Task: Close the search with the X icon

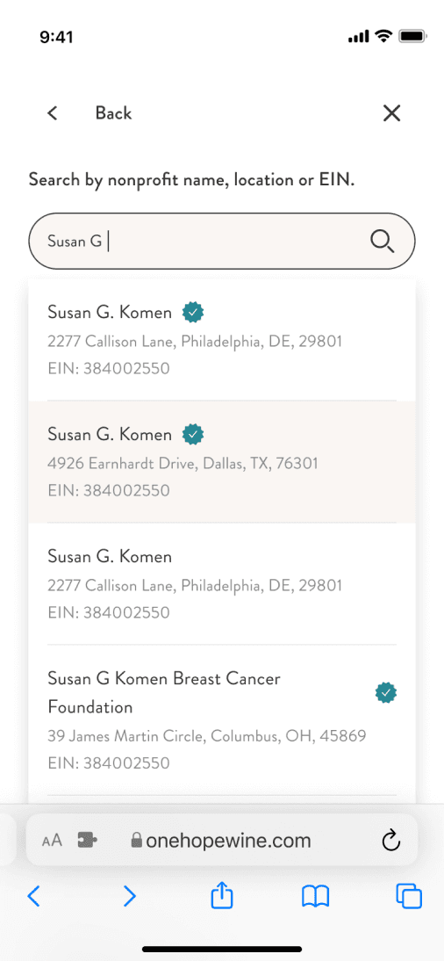Action: [391, 112]
